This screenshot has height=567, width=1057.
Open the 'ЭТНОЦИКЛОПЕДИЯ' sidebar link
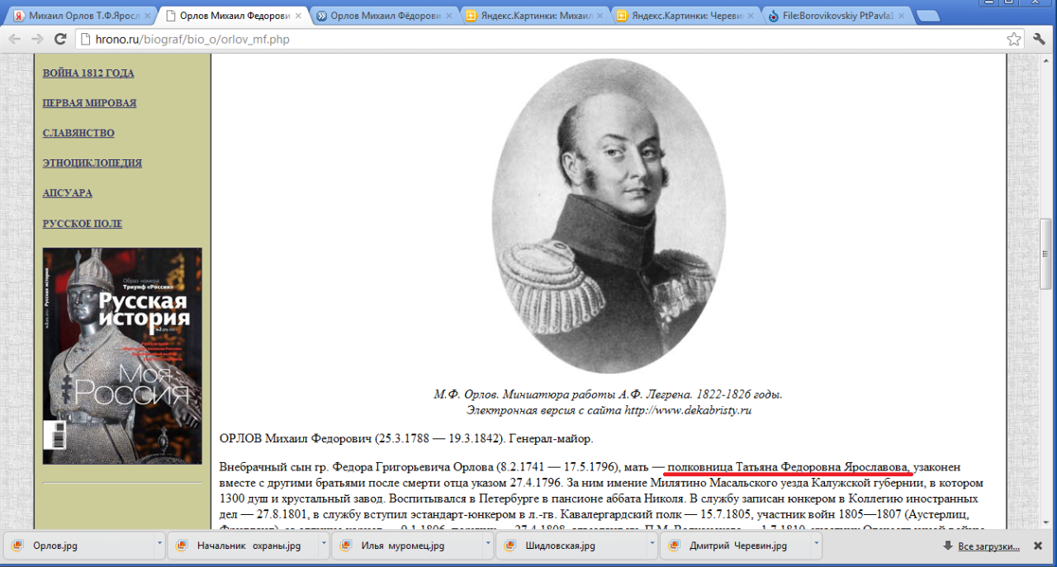click(x=92, y=163)
